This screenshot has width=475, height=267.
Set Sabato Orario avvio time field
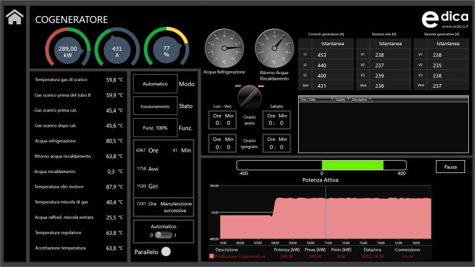click(x=276, y=120)
